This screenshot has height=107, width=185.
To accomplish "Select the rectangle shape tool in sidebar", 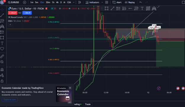I will (x=2, y=38).
